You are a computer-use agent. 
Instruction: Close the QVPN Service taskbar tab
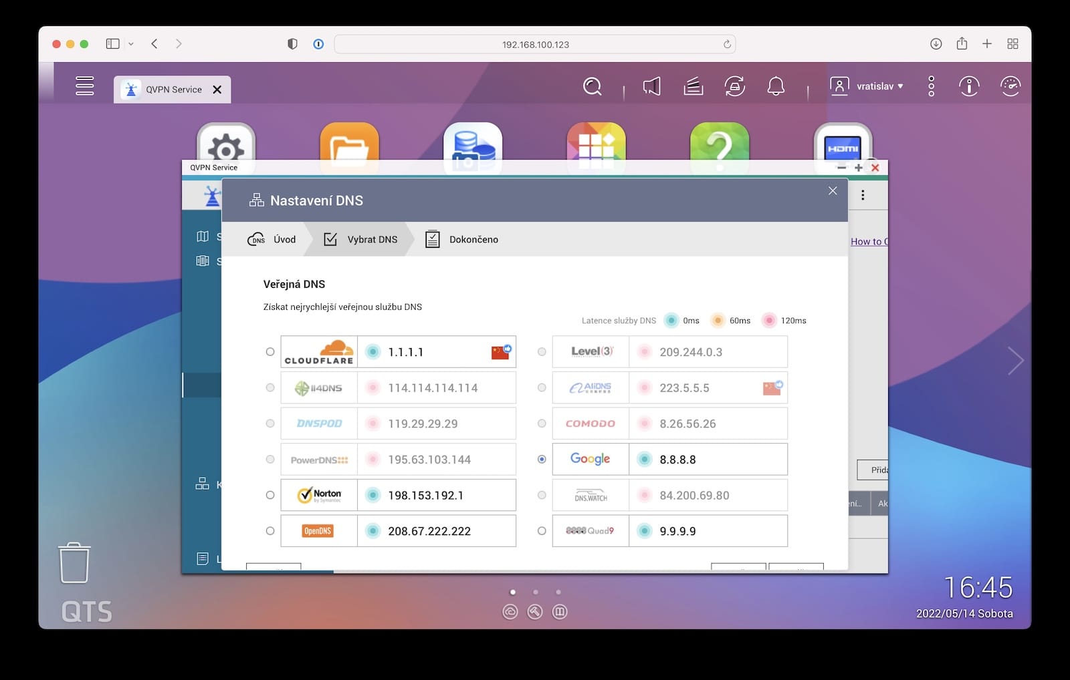click(x=217, y=90)
